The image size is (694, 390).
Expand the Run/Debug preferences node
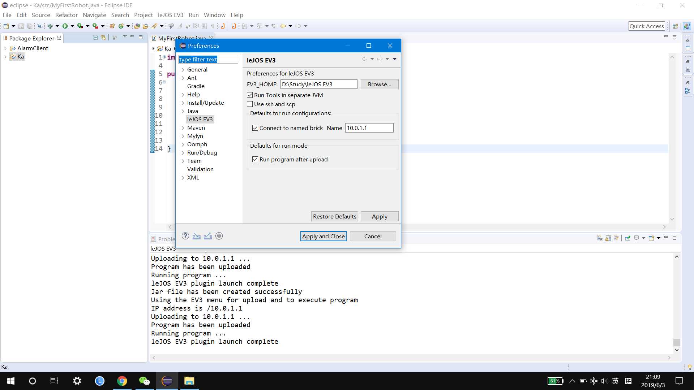183,153
